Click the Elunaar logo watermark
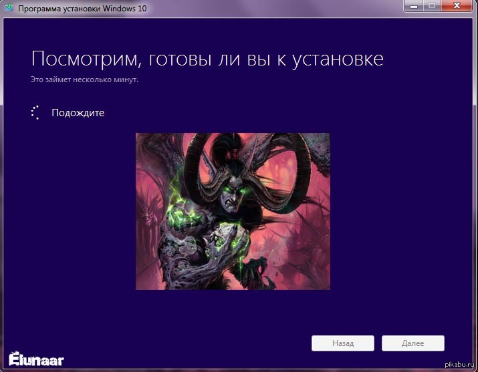Screen dimensions: 478x372 click(x=36, y=359)
